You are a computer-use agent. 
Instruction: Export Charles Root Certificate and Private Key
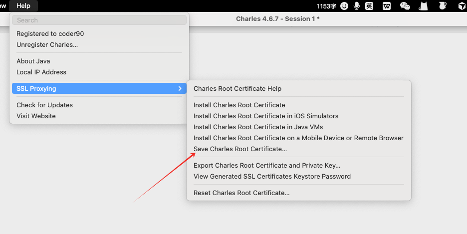[299, 165]
